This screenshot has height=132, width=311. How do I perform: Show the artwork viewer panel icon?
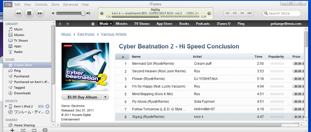(45, 130)
